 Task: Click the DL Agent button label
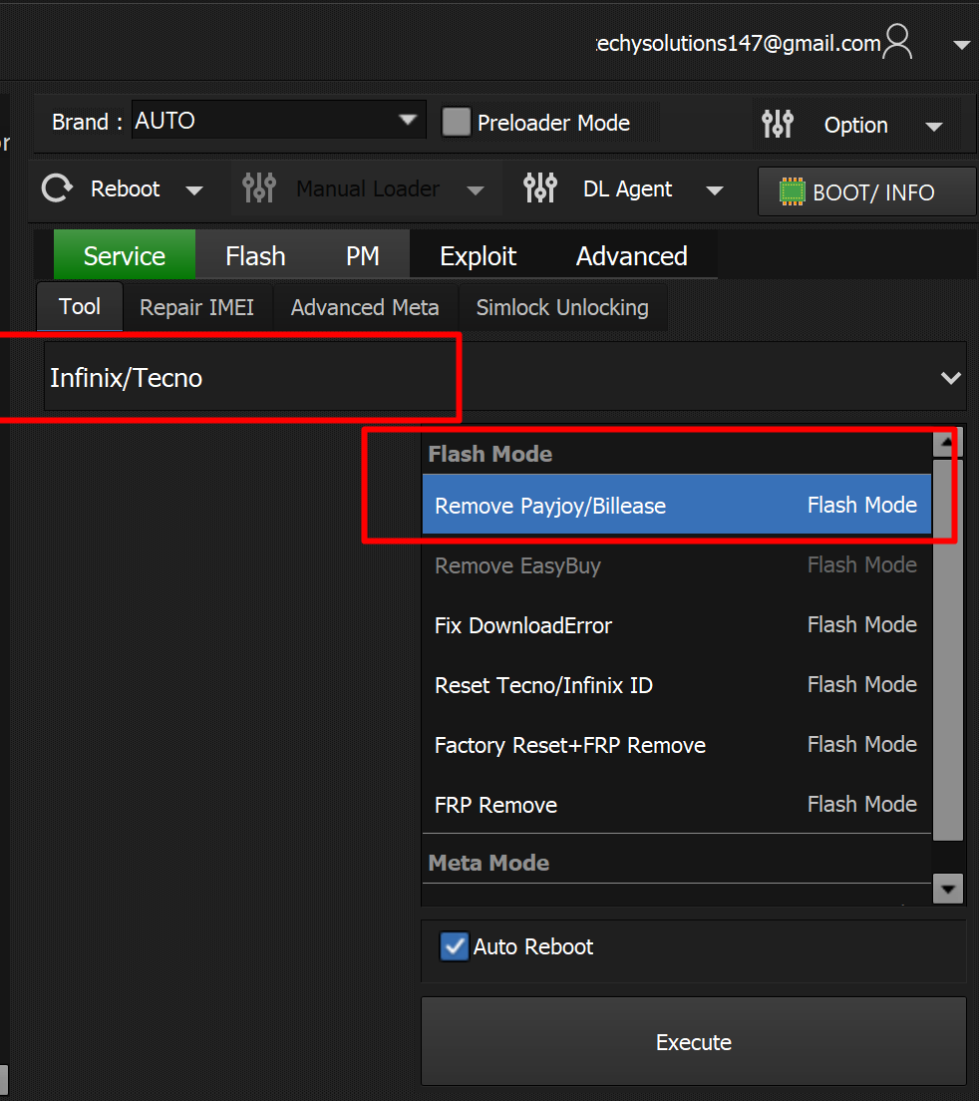click(x=627, y=188)
